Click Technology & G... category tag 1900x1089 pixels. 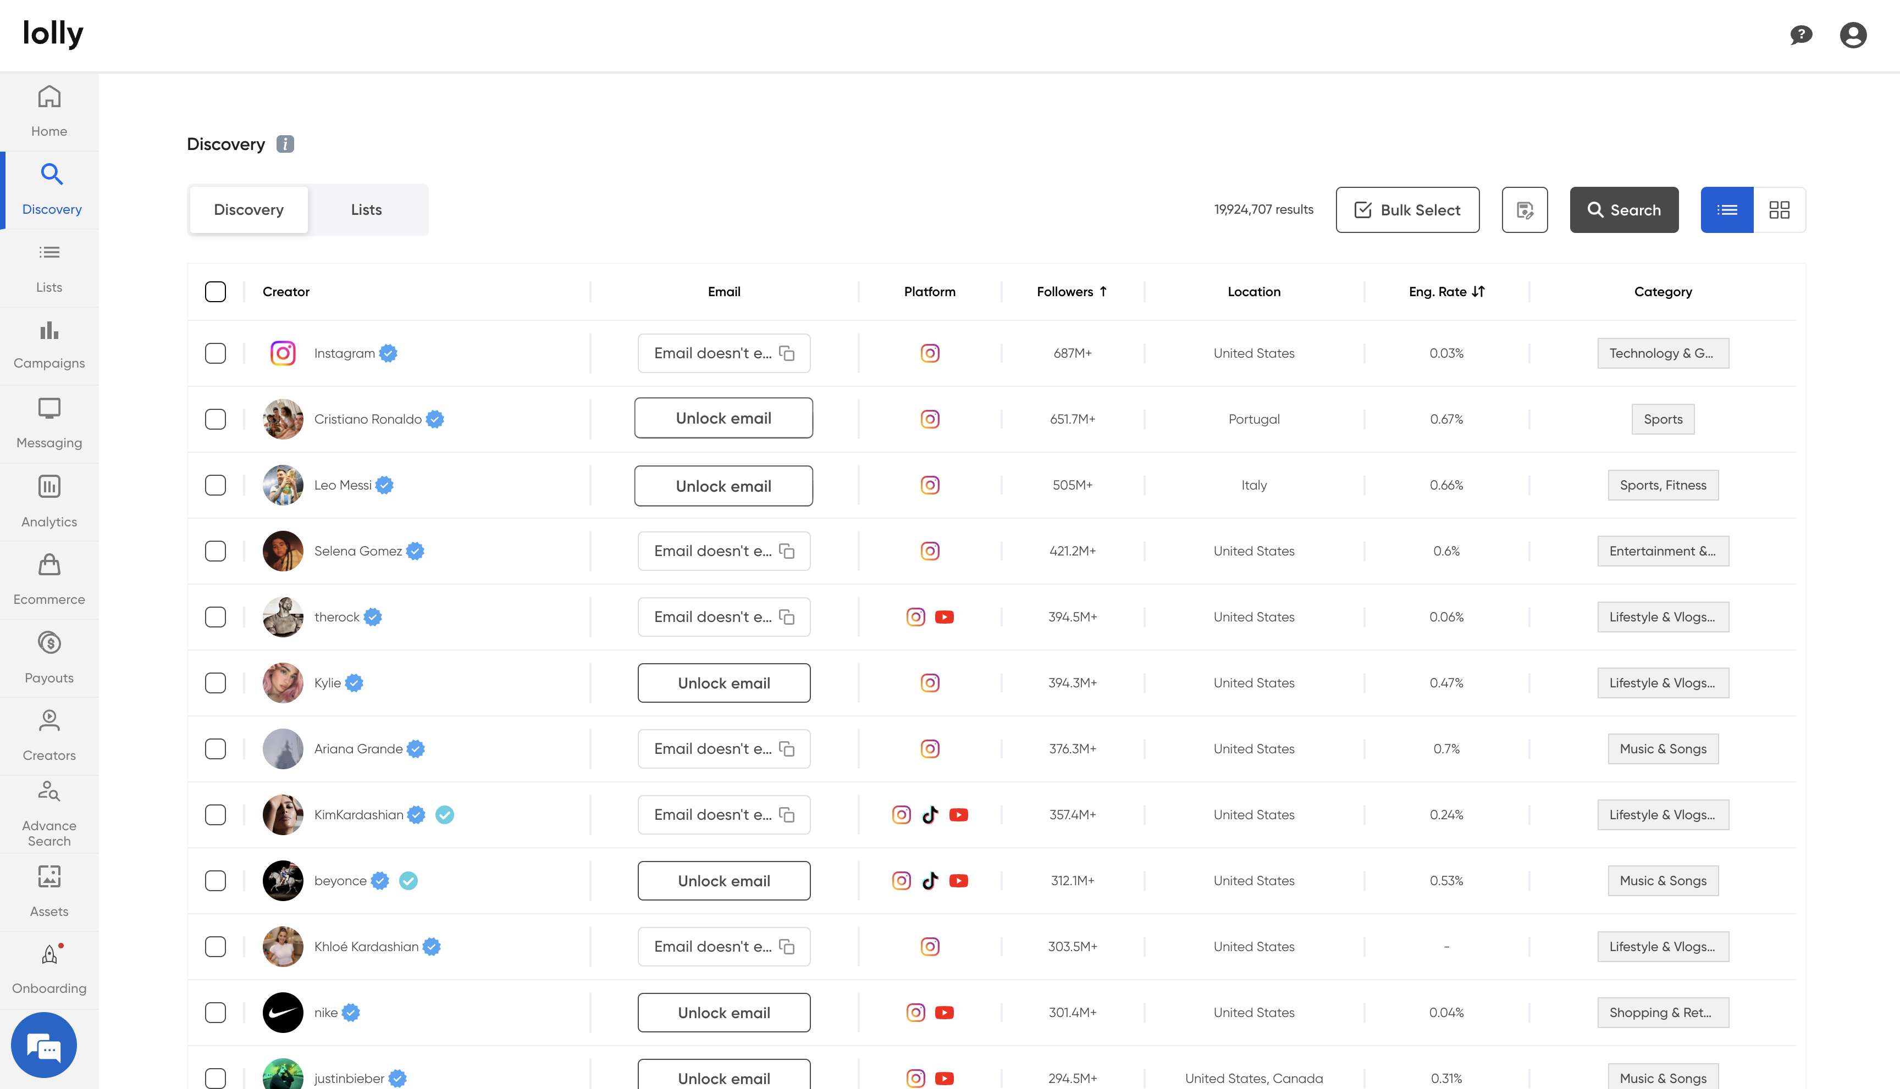point(1663,353)
